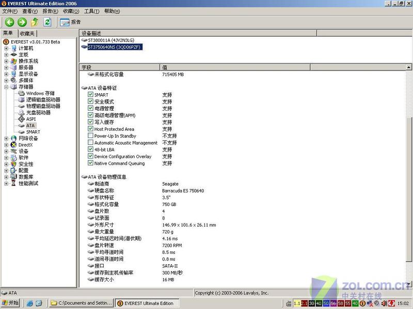Select the 性能测试 hourglass icon
Viewport: 413px width, 309px height.
pos(14,183)
